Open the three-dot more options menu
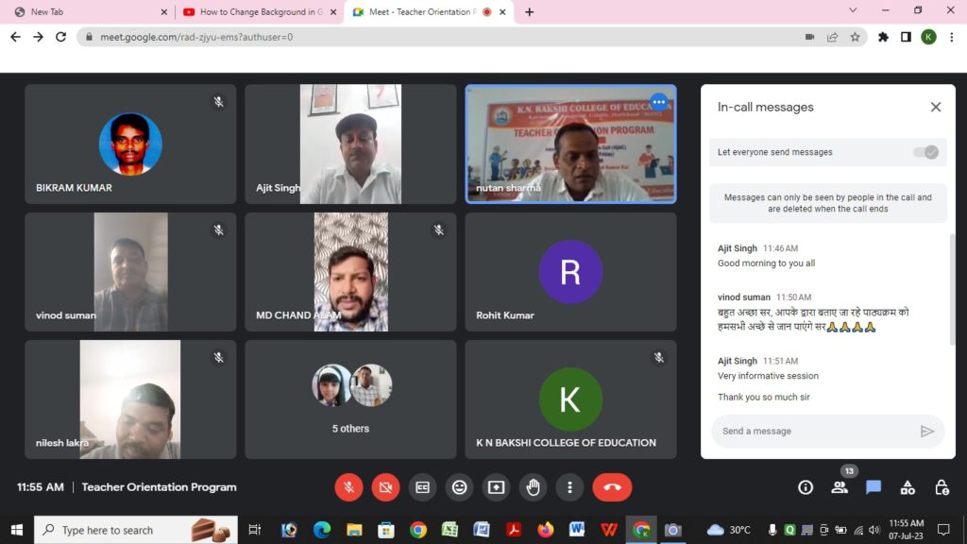 point(569,487)
